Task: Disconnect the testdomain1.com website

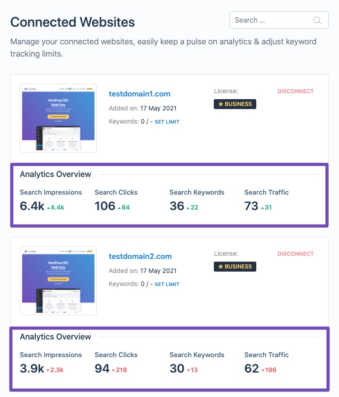Action: (295, 91)
